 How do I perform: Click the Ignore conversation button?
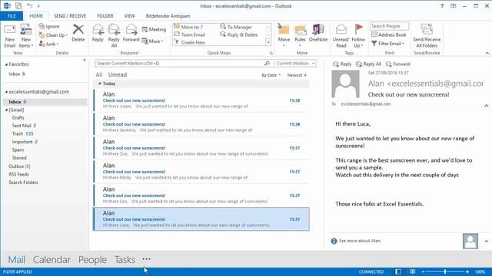click(x=49, y=27)
